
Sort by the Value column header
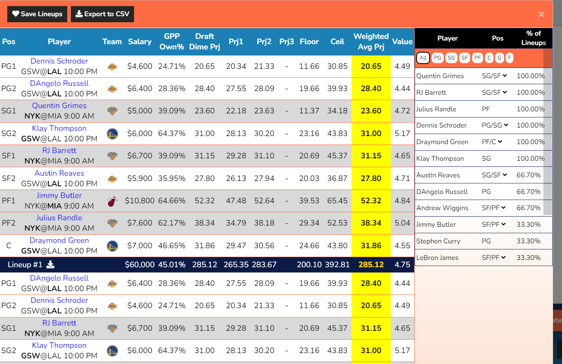click(402, 42)
